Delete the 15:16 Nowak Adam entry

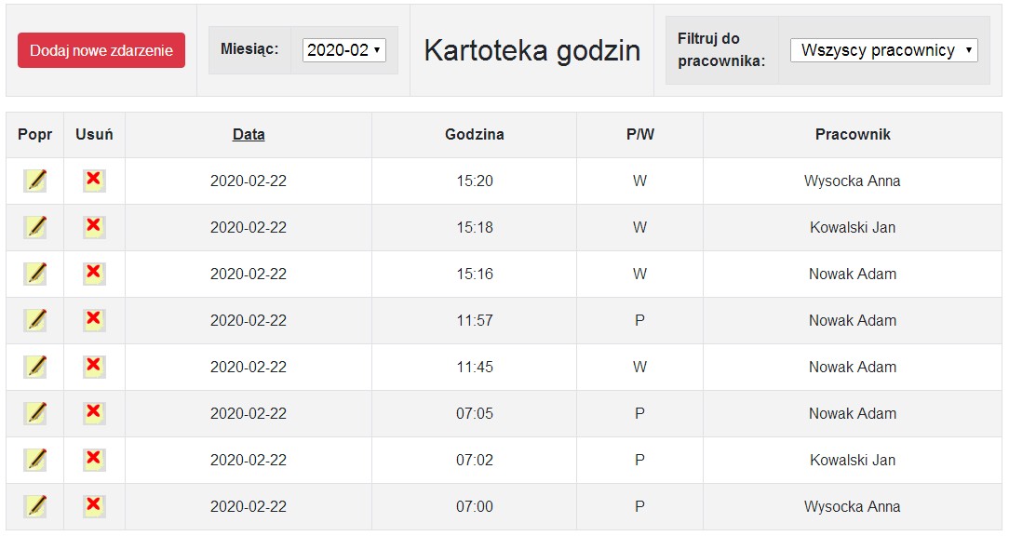pos(93,274)
